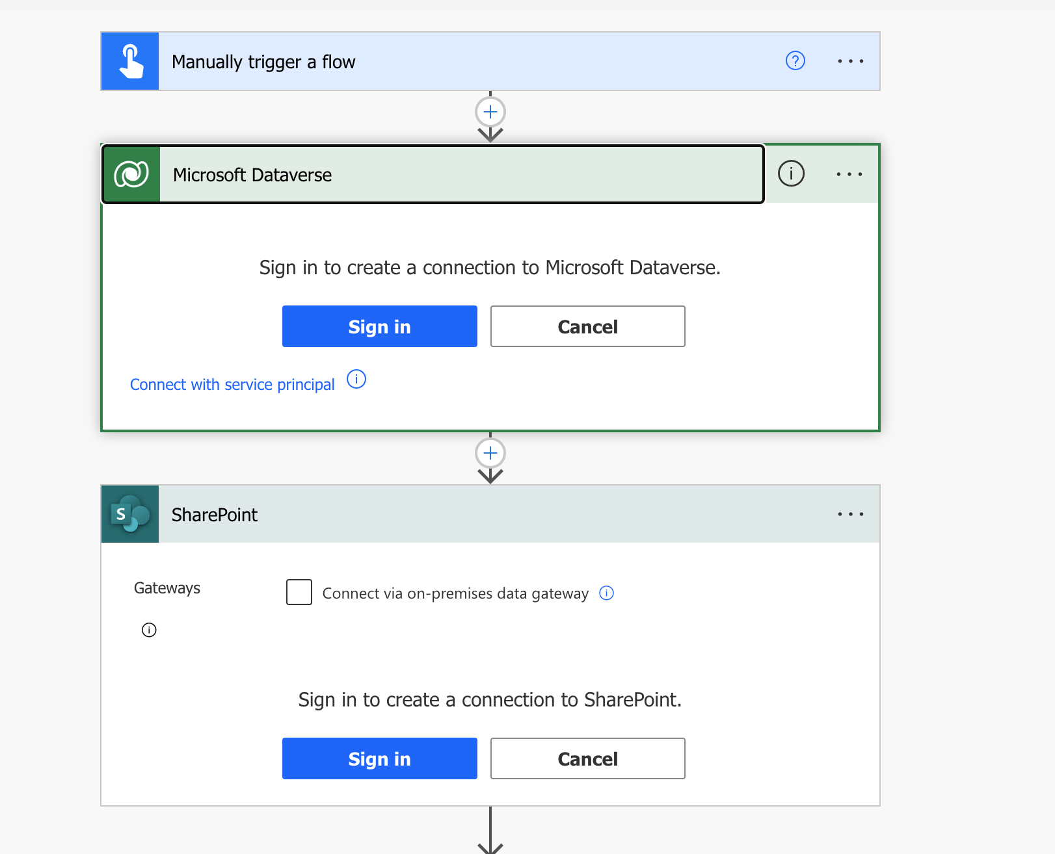Click the info icon beside service principal link
1055x854 pixels.
pyautogui.click(x=356, y=379)
